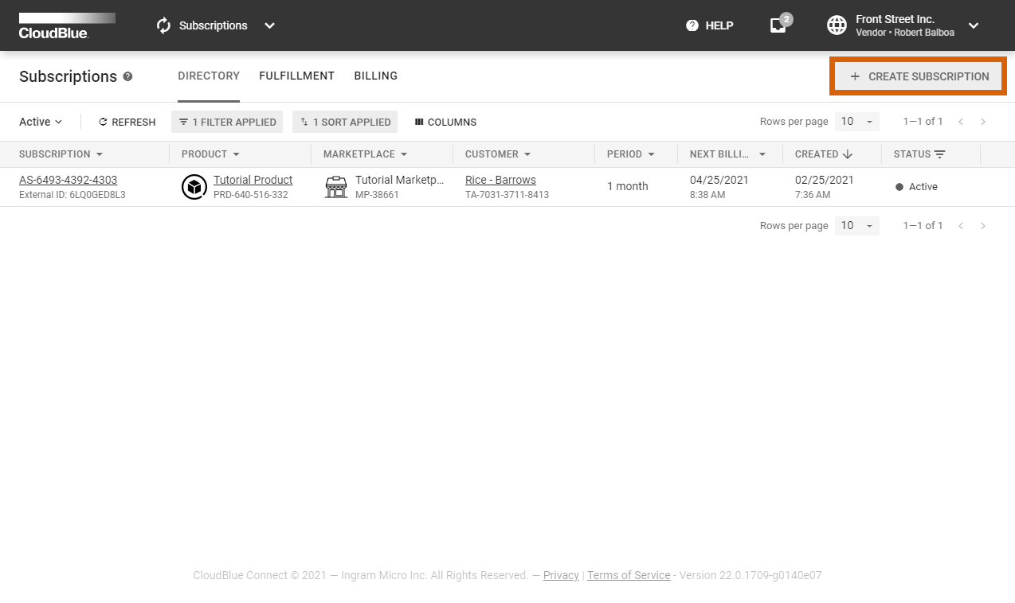Open the Terms of Service link
Screen dimensions: 1015x603
point(629,575)
